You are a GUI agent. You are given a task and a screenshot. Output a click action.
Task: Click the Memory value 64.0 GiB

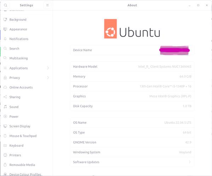tap(185, 76)
